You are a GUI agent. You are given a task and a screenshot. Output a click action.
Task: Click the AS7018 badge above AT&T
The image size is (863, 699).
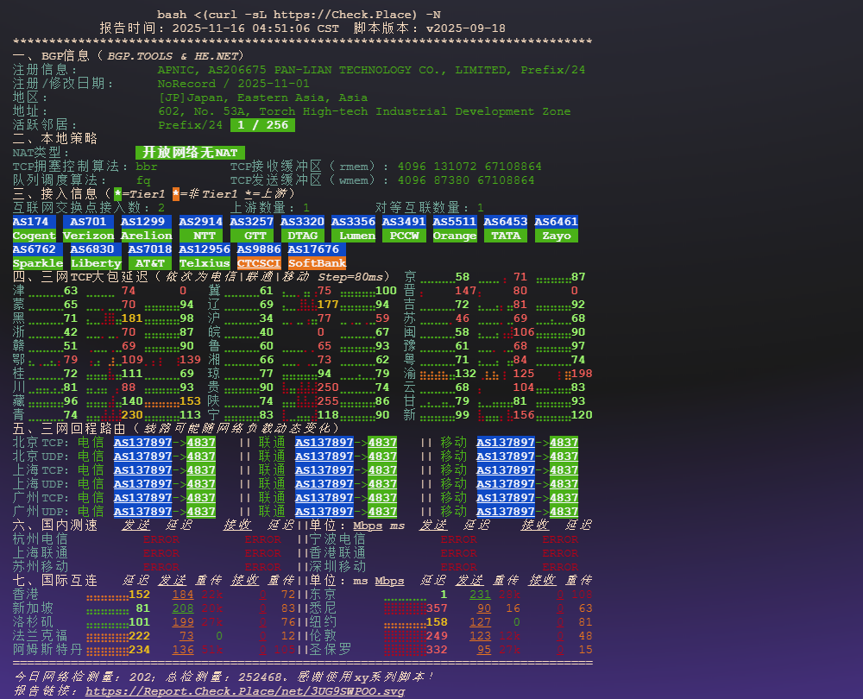pyautogui.click(x=150, y=249)
